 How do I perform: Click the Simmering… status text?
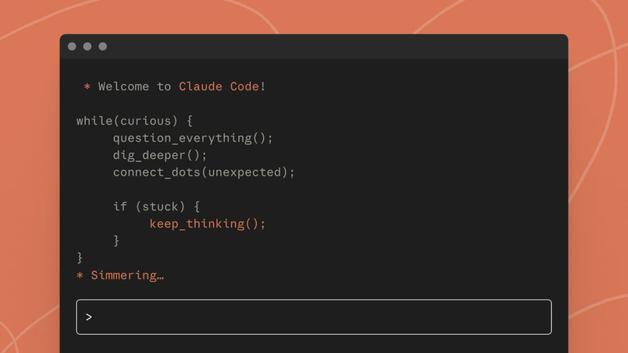[128, 275]
